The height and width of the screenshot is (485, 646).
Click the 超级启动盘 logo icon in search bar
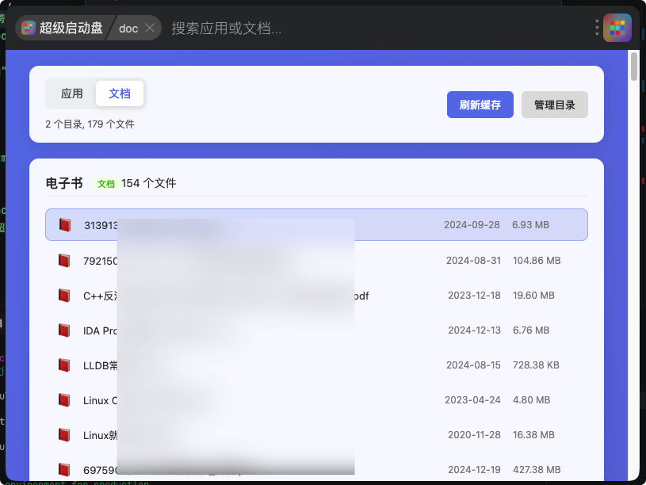pyautogui.click(x=29, y=28)
